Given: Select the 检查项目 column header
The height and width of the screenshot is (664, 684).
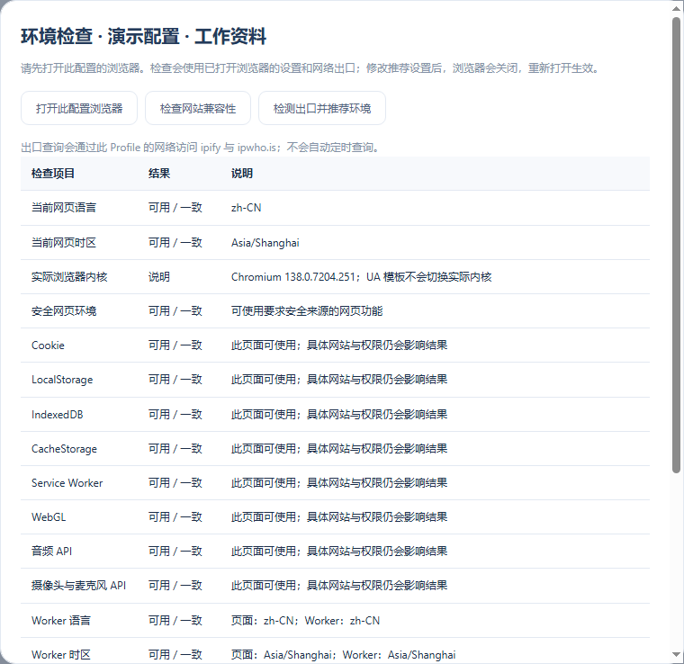Looking at the screenshot, I should (x=53, y=174).
